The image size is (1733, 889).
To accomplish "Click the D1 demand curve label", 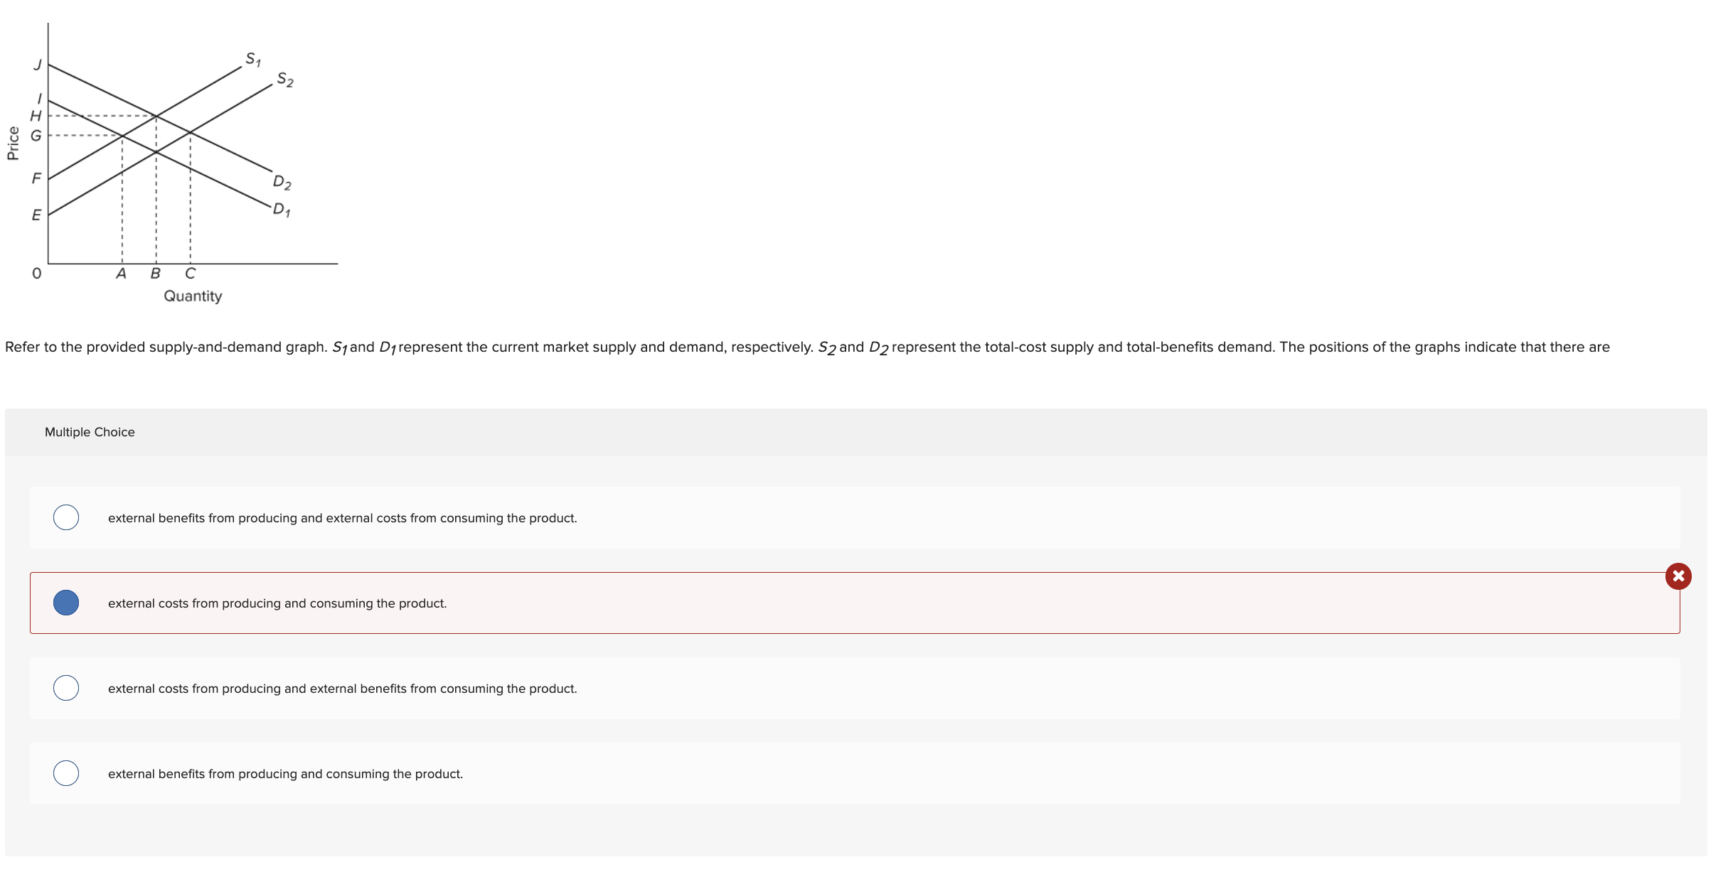I will 282,210.
